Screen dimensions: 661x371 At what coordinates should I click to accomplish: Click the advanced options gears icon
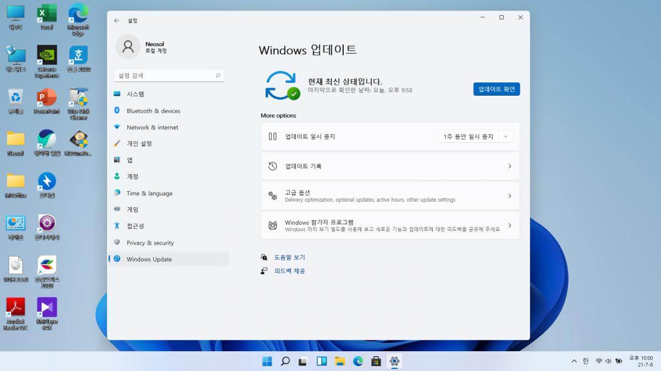click(272, 196)
